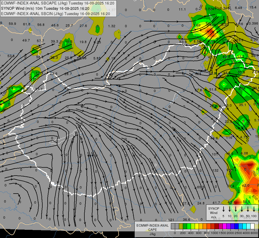This screenshot has height=238, width=259.
Task: Click the 35.7 value on the map
Action: click(39, 89)
